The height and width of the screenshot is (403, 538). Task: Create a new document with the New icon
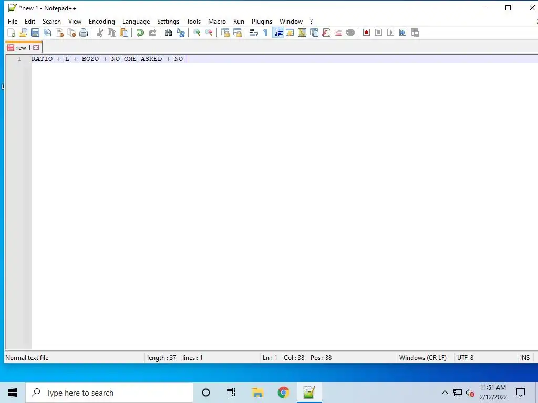tap(12, 33)
